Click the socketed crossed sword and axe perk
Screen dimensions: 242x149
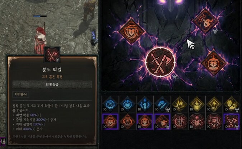[160, 62]
